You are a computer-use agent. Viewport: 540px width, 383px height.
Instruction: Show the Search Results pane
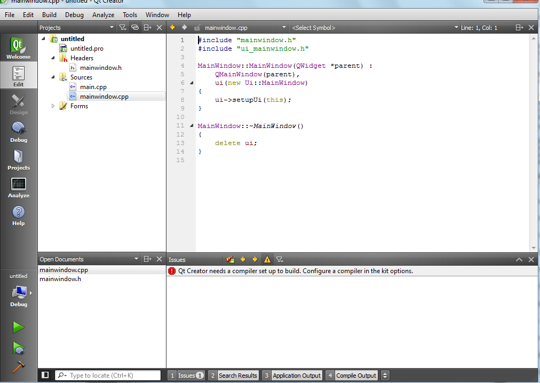pos(234,376)
